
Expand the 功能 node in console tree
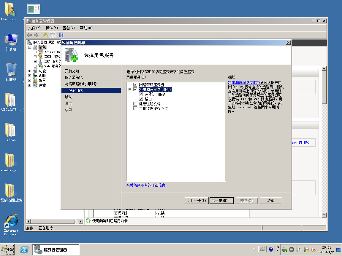pos(30,71)
